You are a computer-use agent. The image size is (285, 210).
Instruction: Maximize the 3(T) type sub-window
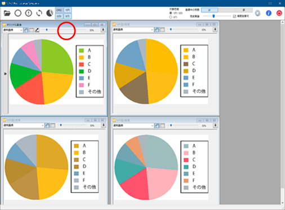(207, 120)
